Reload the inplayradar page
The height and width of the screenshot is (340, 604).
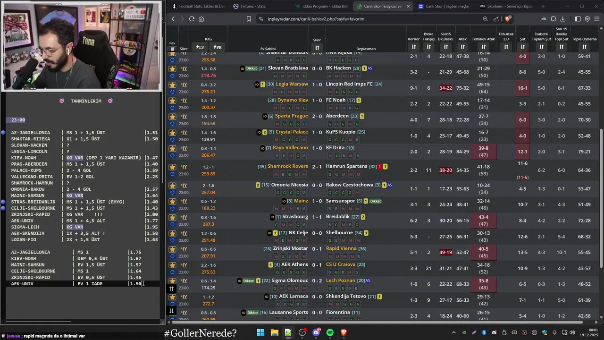192,19
